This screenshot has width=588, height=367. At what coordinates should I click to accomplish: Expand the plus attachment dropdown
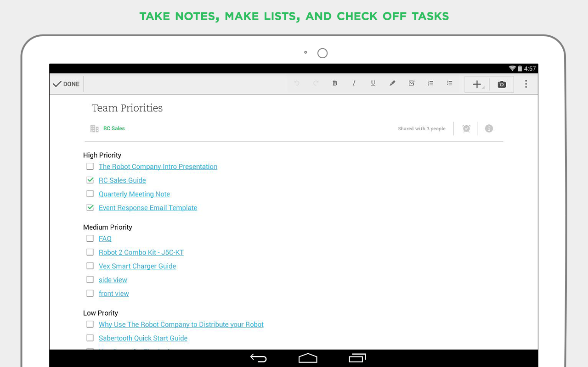[477, 84]
